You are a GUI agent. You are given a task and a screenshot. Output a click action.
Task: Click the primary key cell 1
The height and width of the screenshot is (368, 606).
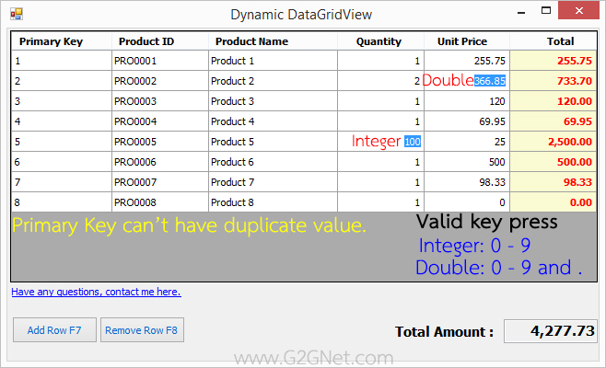[x=62, y=61]
